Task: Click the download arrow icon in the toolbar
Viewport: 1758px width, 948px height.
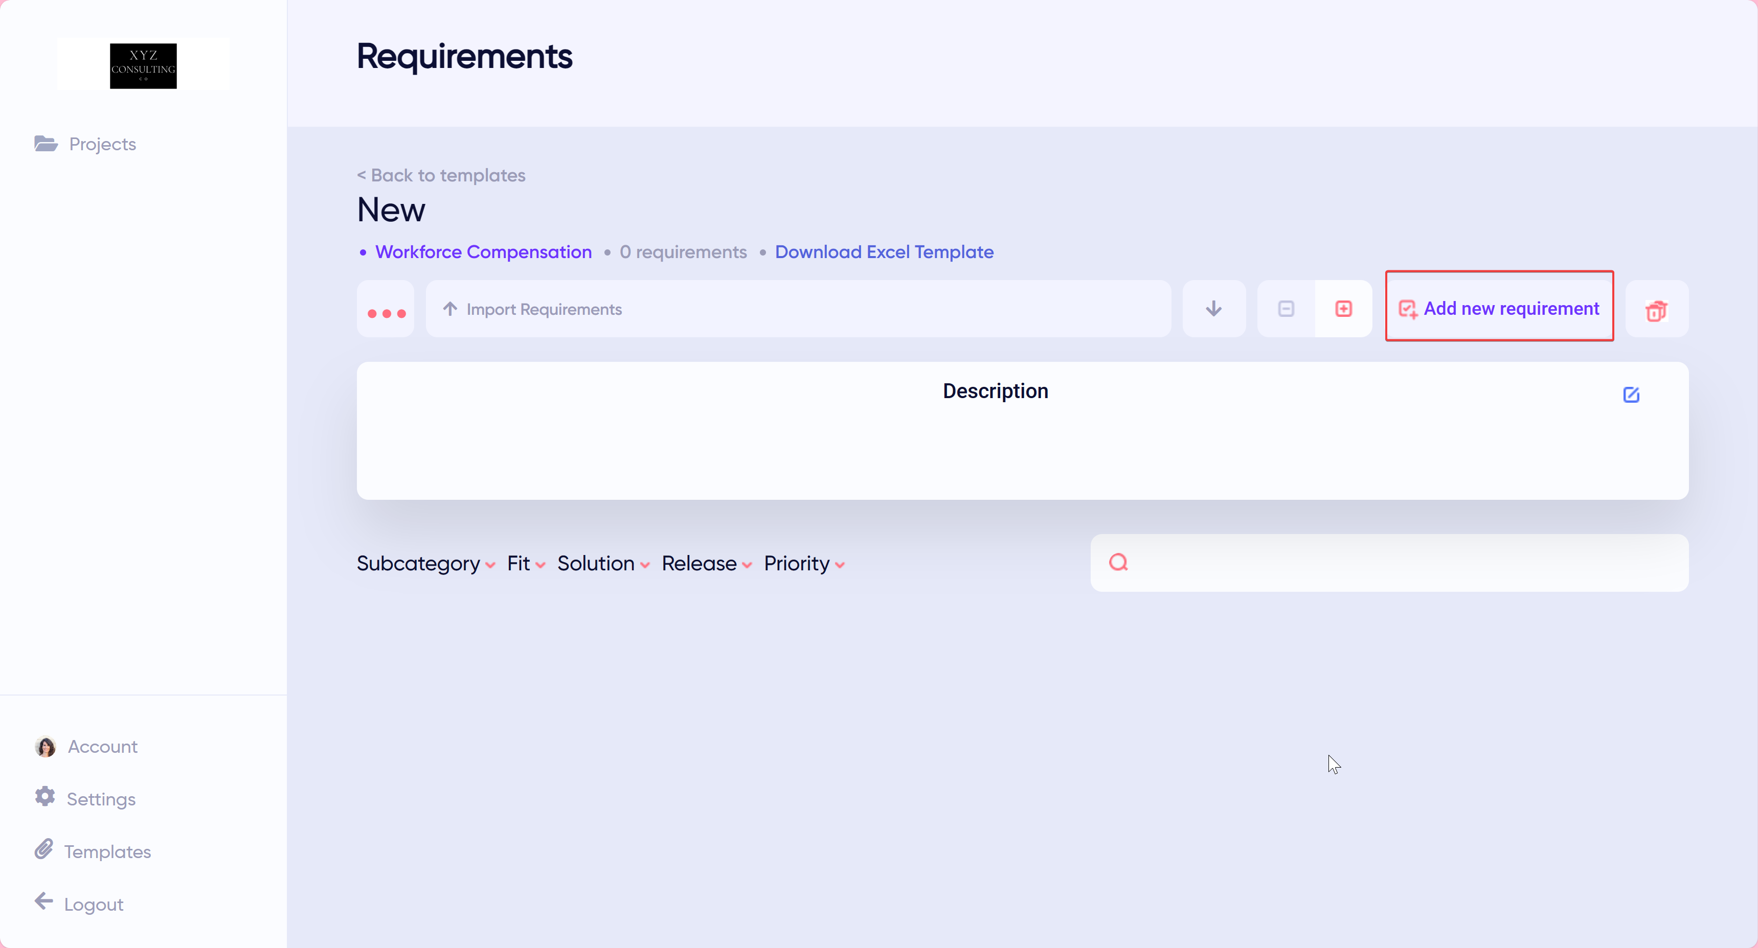Action: (x=1213, y=308)
